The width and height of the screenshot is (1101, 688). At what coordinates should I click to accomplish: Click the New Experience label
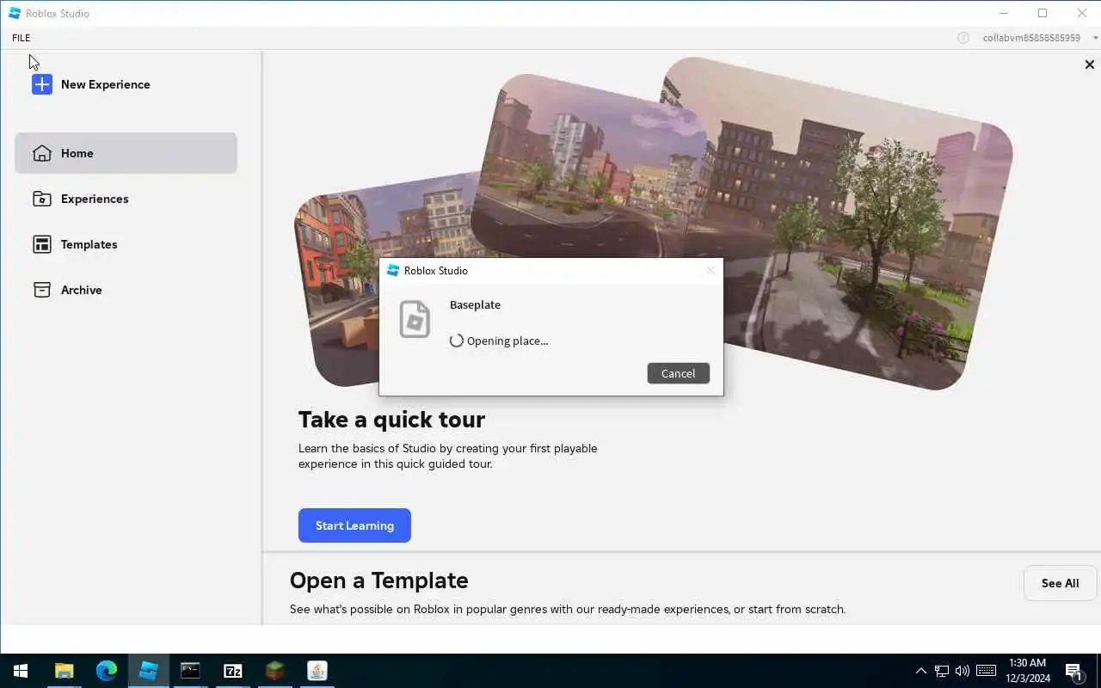[x=105, y=84]
